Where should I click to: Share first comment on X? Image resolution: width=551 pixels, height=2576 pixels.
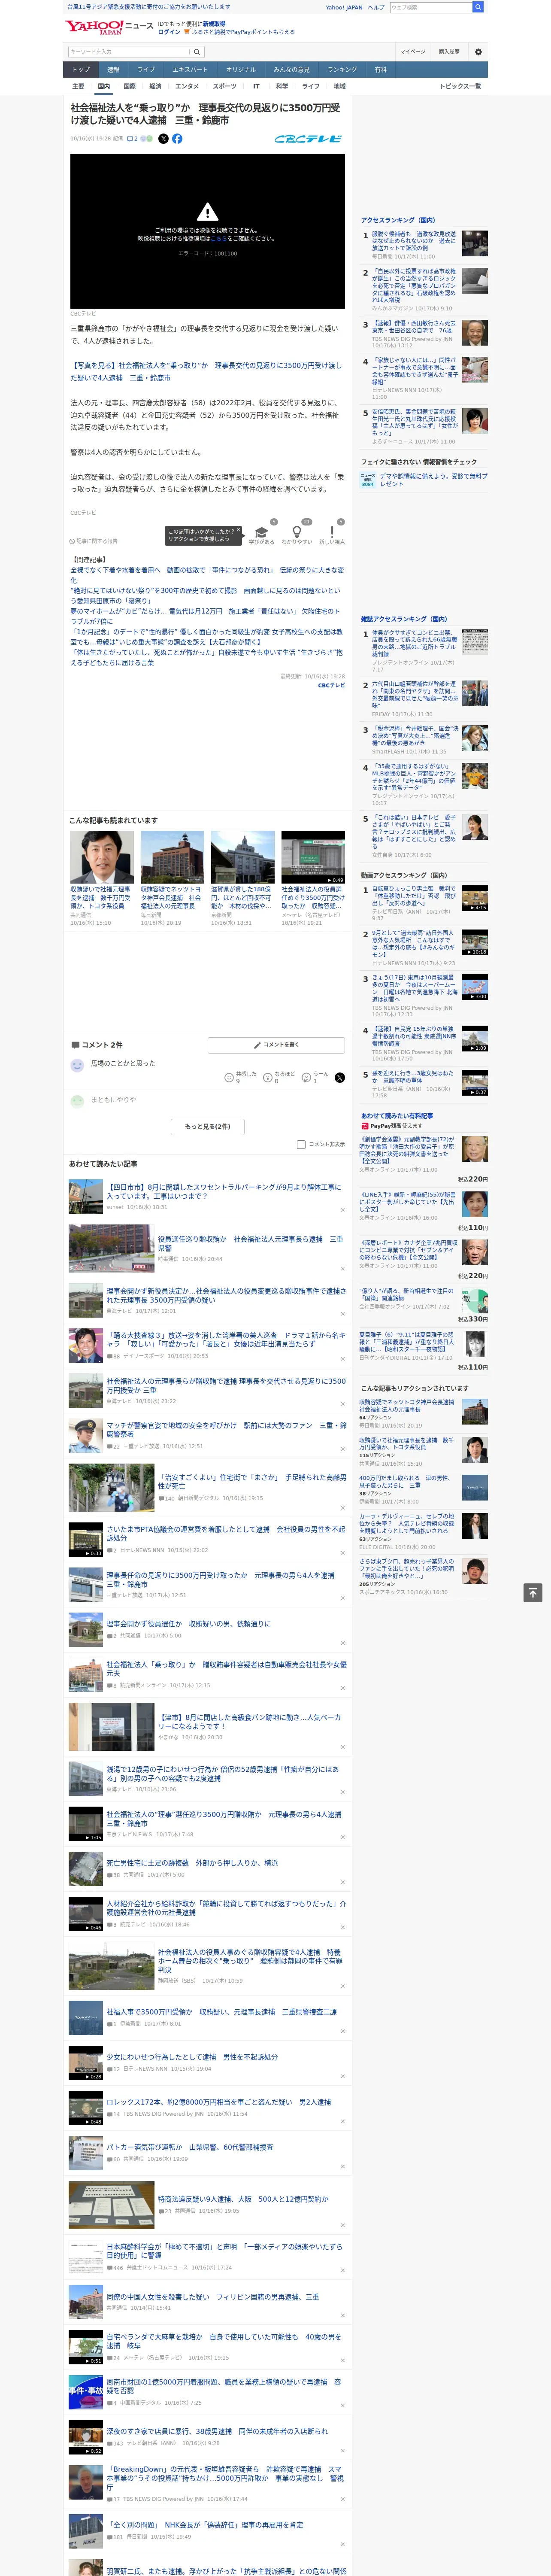[340, 1078]
